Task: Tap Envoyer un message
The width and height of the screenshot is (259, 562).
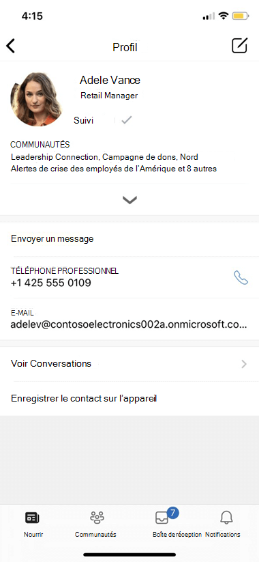Action: 52,239
